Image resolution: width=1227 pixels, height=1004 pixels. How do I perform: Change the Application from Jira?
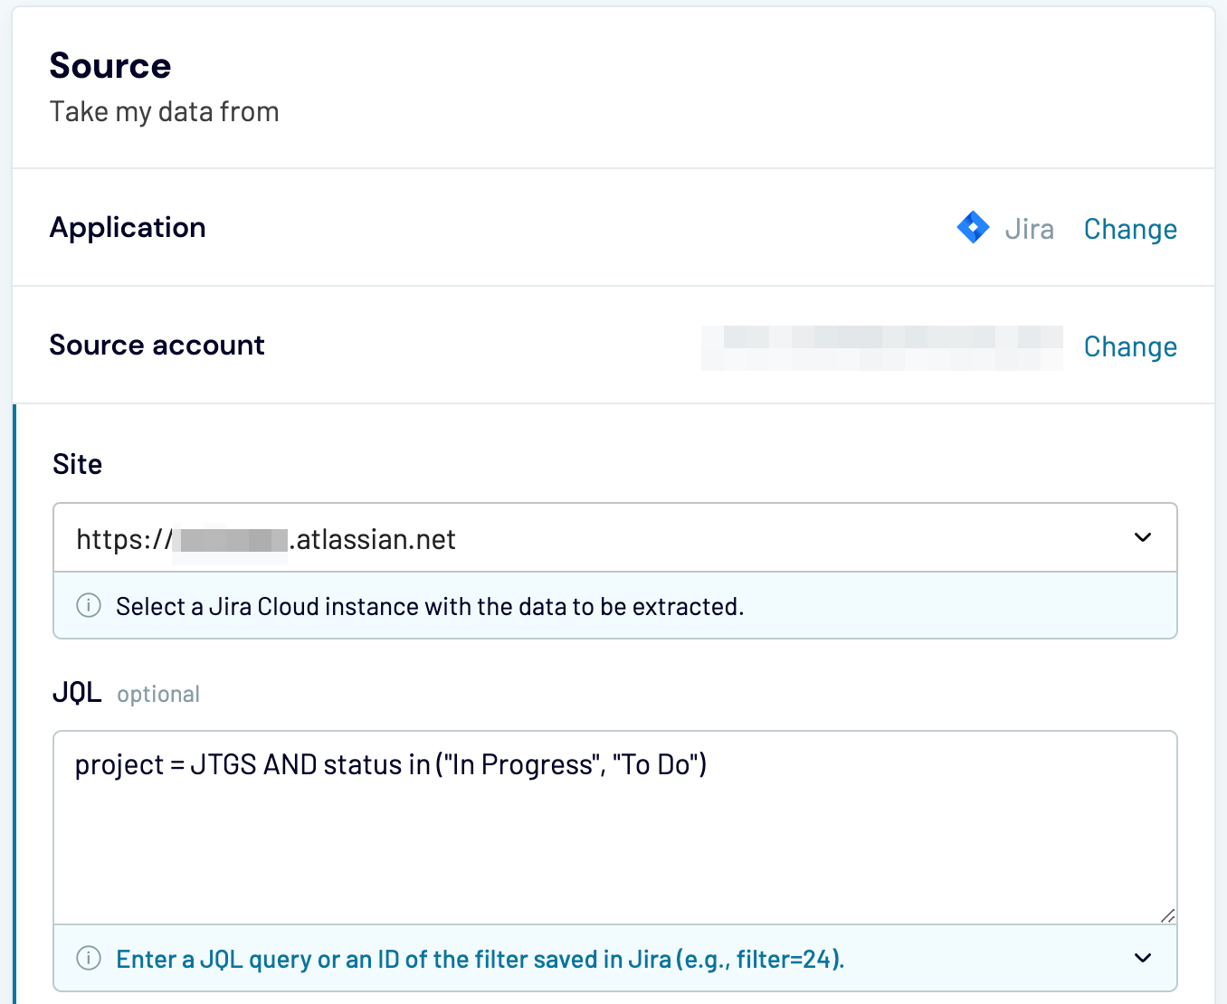[x=1130, y=230]
